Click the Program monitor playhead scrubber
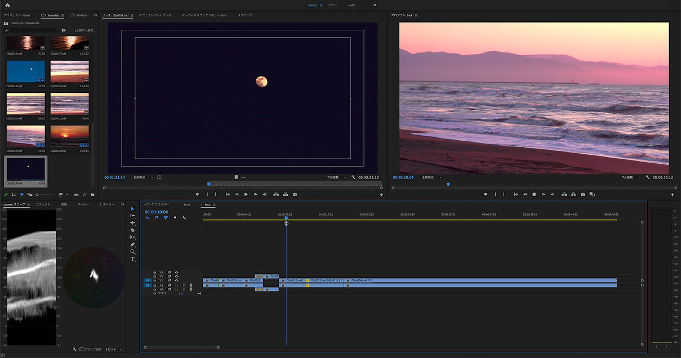 (x=448, y=184)
